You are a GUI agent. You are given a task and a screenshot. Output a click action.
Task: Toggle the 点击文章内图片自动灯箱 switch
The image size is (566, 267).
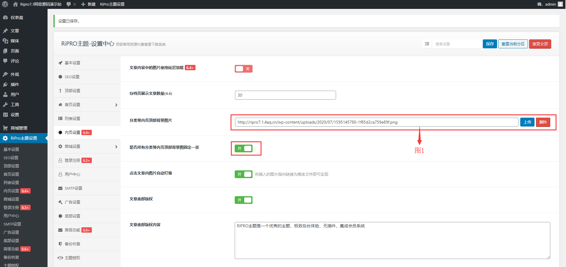244,174
